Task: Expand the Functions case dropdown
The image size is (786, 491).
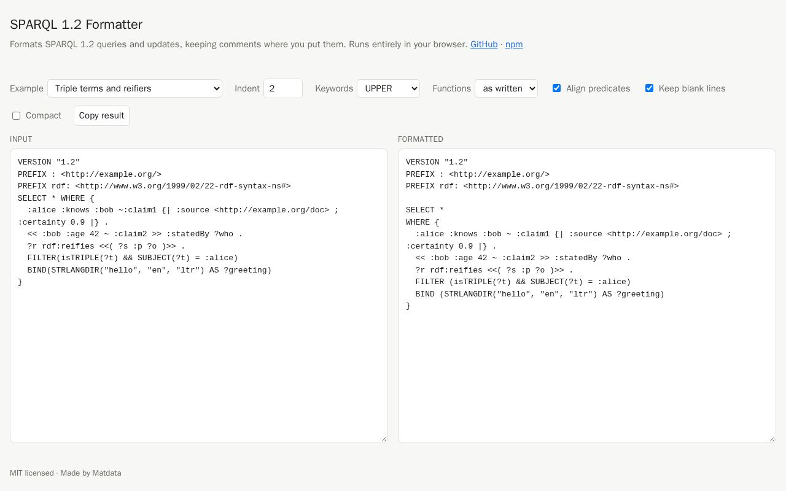Action: point(506,88)
